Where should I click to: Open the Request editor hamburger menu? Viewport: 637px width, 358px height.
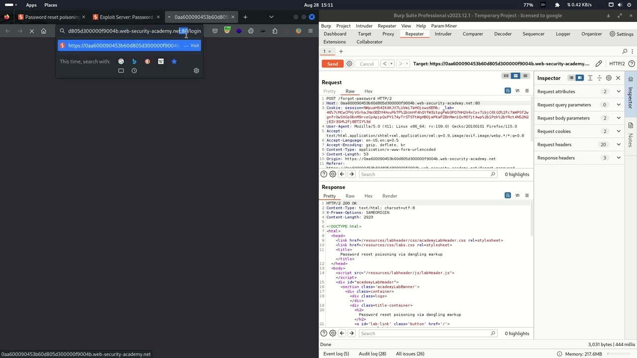pos(527,91)
